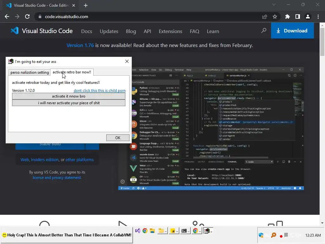Screen dimensions: 325x244
Task: Open the site search magnifier
Action: click(x=264, y=31)
